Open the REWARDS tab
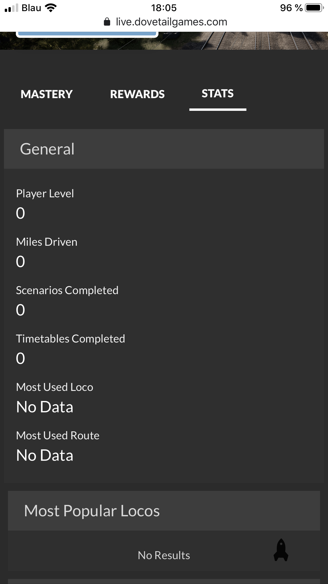This screenshot has width=328, height=584. coord(137,94)
